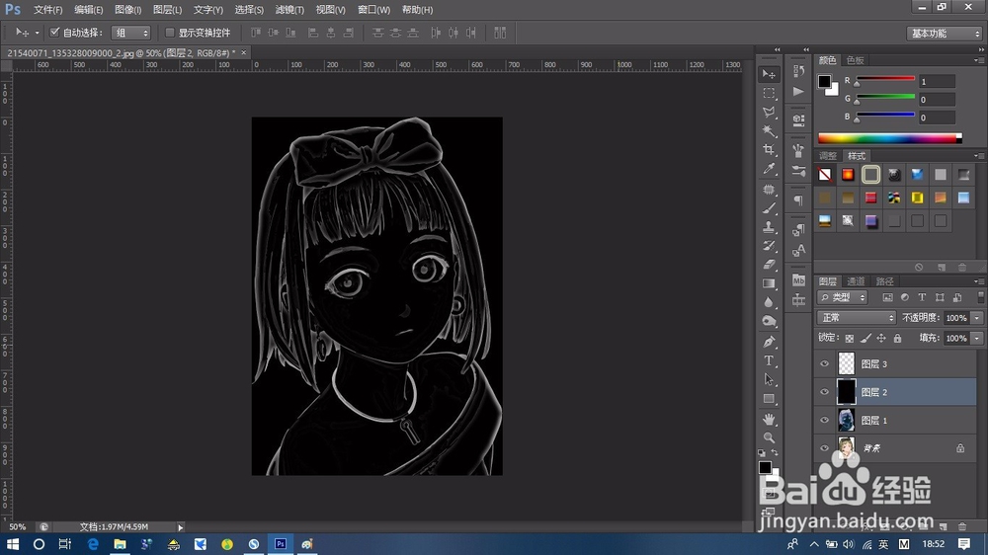Screen dimensions: 988x555
Task: Hide layer 图层 3
Action: [824, 363]
